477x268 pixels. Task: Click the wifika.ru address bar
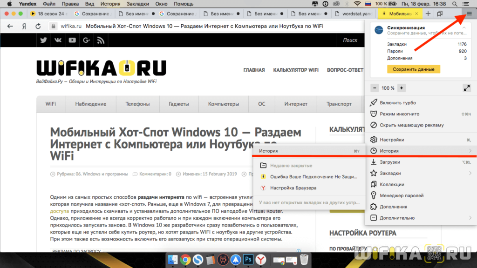[x=207, y=26]
